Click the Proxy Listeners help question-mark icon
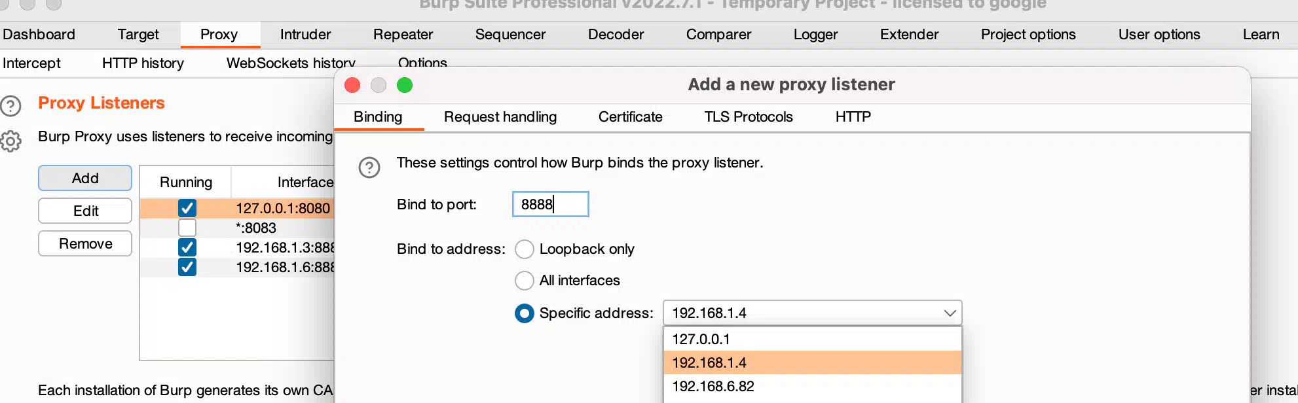Image resolution: width=1298 pixels, height=403 pixels. (11, 105)
